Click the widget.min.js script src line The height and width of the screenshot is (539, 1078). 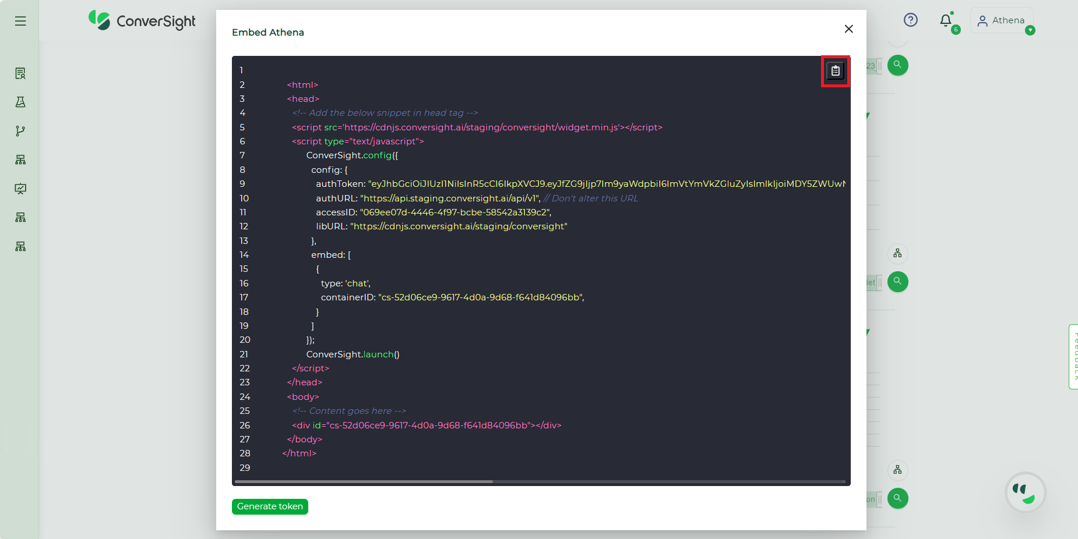[477, 127]
